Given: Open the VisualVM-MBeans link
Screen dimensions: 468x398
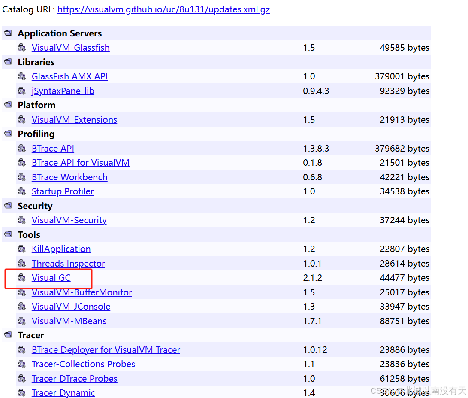Looking at the screenshot, I should pyautogui.click(x=69, y=321).
